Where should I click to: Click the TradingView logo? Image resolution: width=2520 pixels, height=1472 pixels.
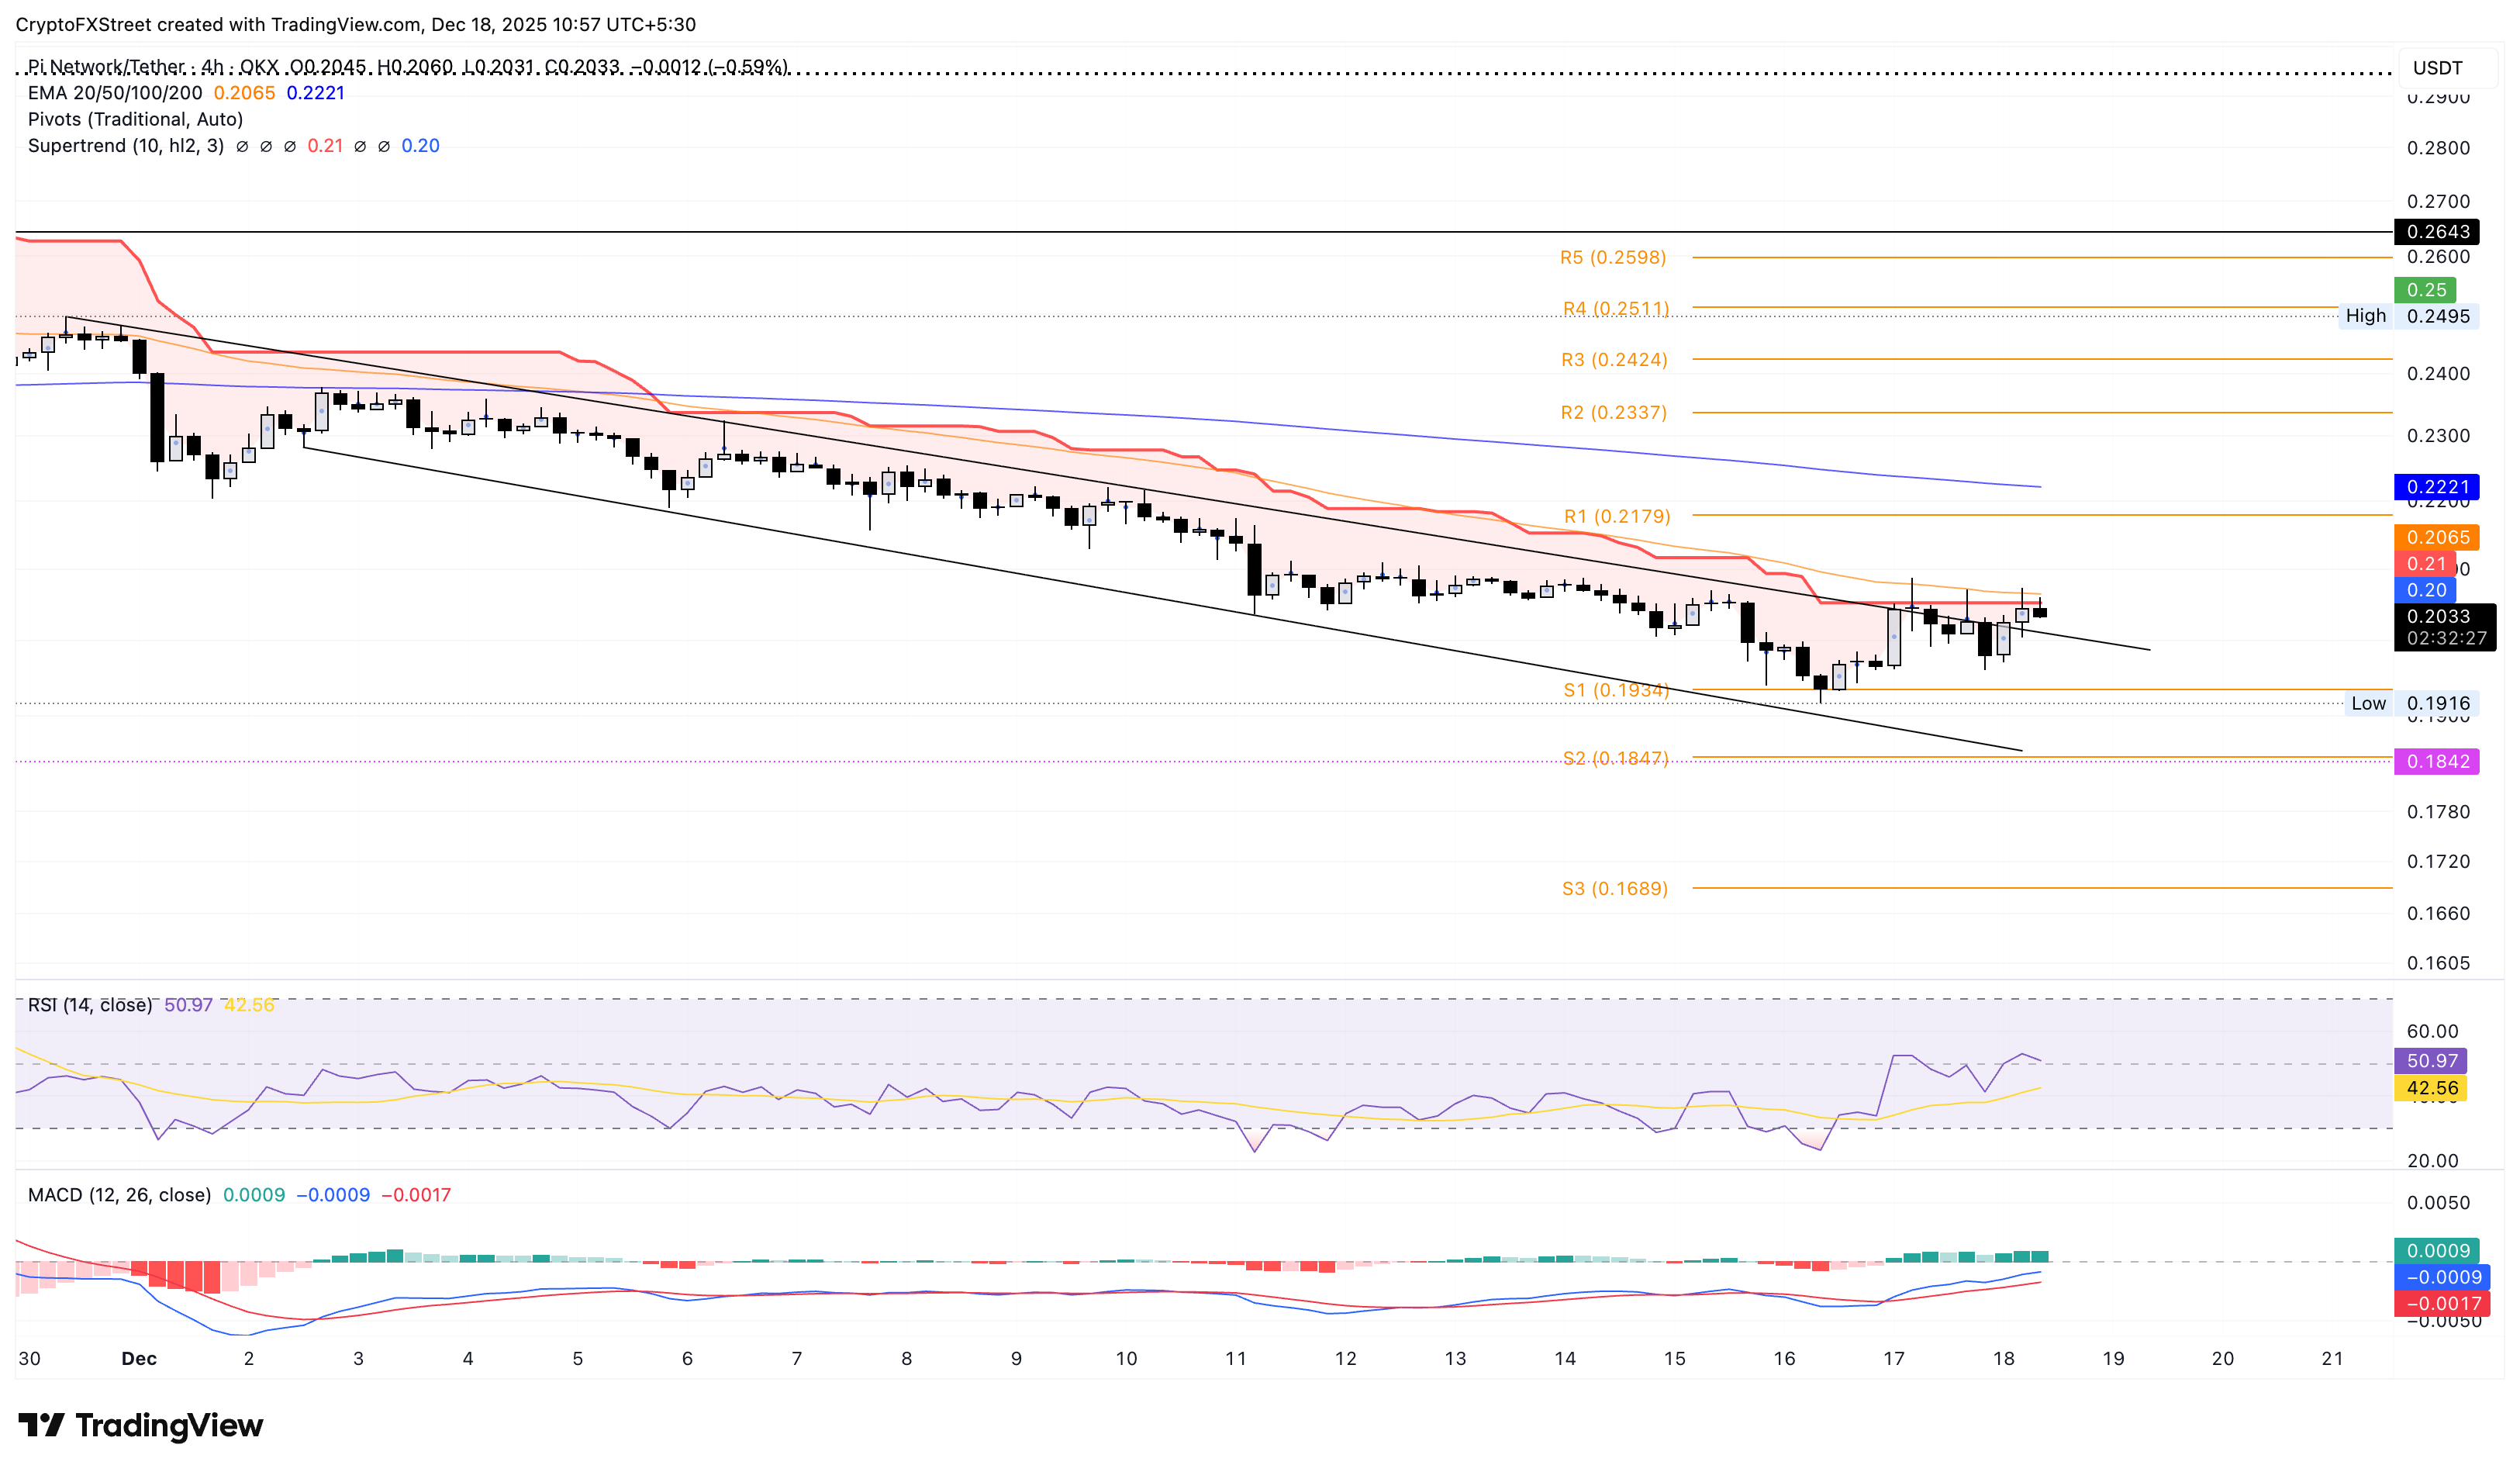[140, 1426]
